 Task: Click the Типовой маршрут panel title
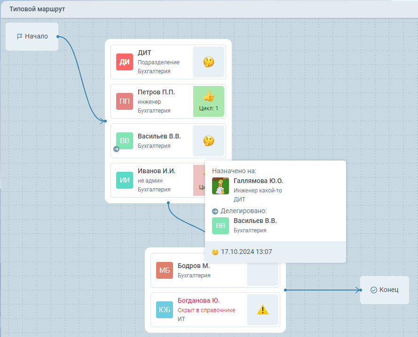coord(38,9)
